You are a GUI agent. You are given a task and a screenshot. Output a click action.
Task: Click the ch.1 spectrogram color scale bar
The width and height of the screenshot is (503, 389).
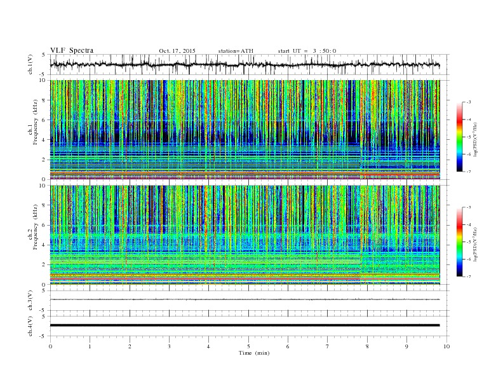[x=459, y=137]
